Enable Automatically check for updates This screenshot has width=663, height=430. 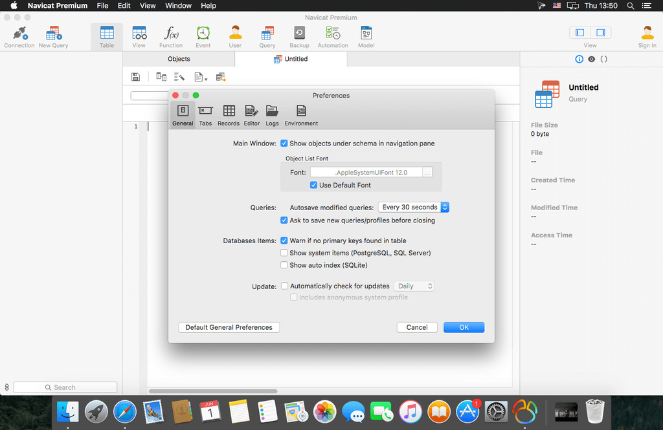click(284, 286)
